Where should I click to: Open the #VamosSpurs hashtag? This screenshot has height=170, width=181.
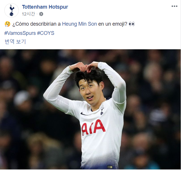click(20, 33)
